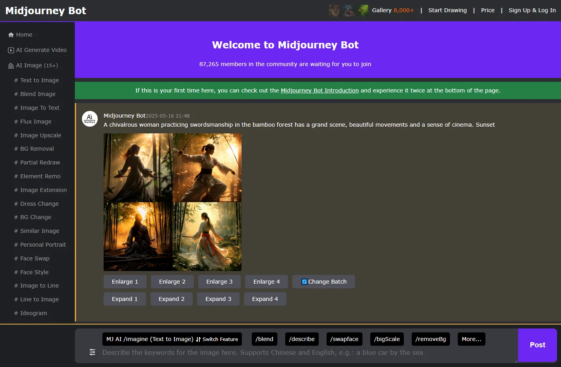The image size is (561, 367).
Task: Click the refresh icon on Change Batch
Action: 304,282
